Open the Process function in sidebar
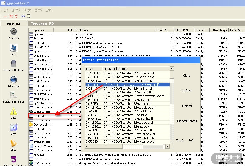245x166 pixels. pyautogui.click(x=13, y=32)
